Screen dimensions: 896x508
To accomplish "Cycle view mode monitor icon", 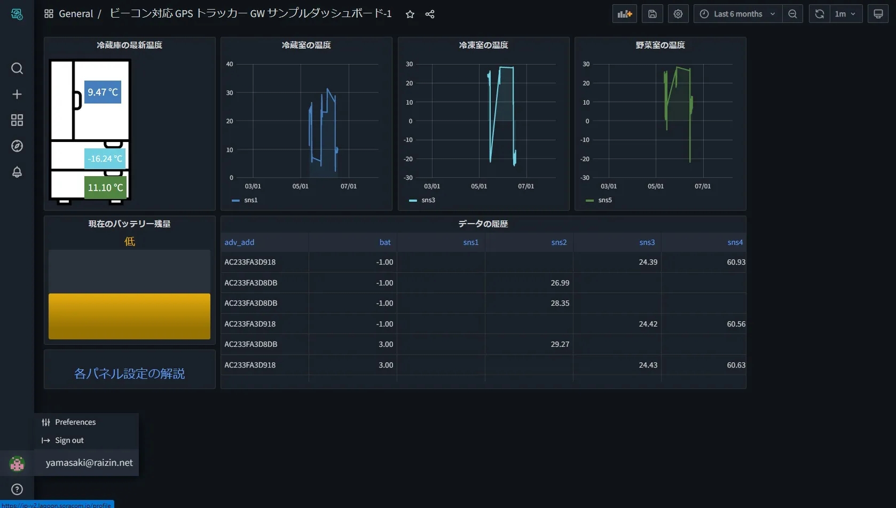I will [x=878, y=14].
